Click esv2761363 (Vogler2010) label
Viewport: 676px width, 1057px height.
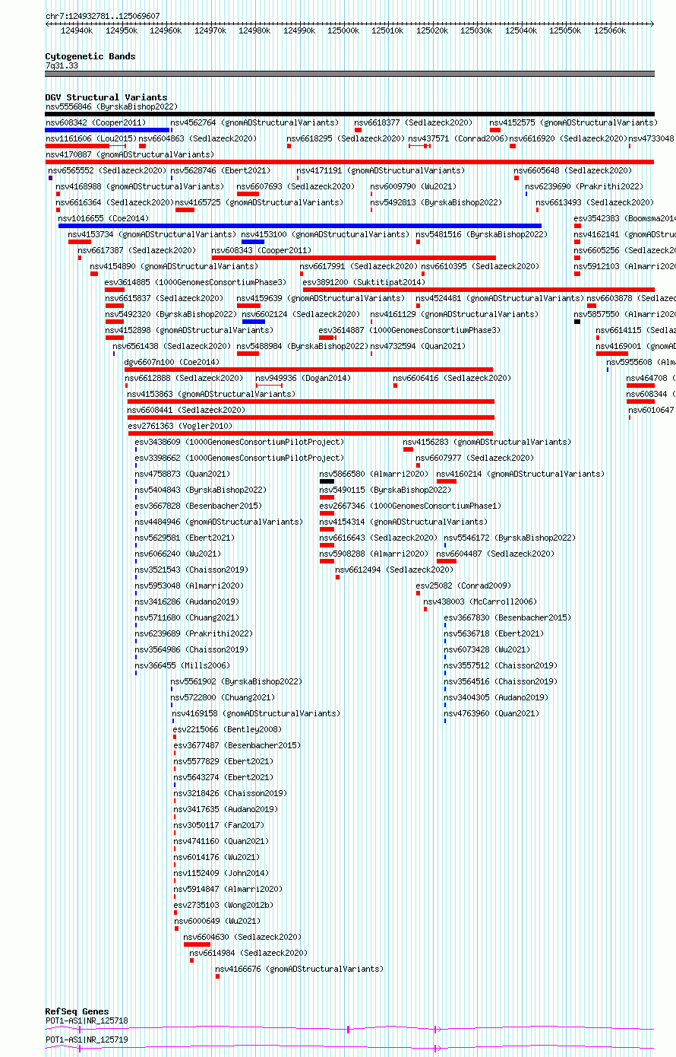[x=181, y=427]
